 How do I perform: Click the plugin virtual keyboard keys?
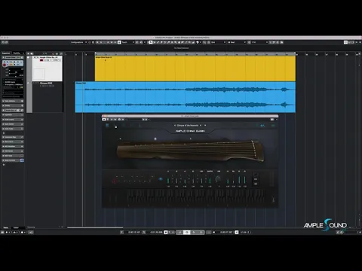tap(196, 197)
